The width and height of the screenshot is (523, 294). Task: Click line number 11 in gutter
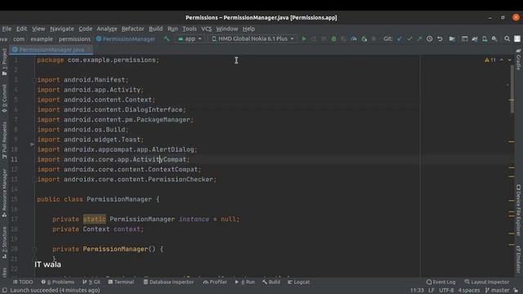tap(14, 159)
